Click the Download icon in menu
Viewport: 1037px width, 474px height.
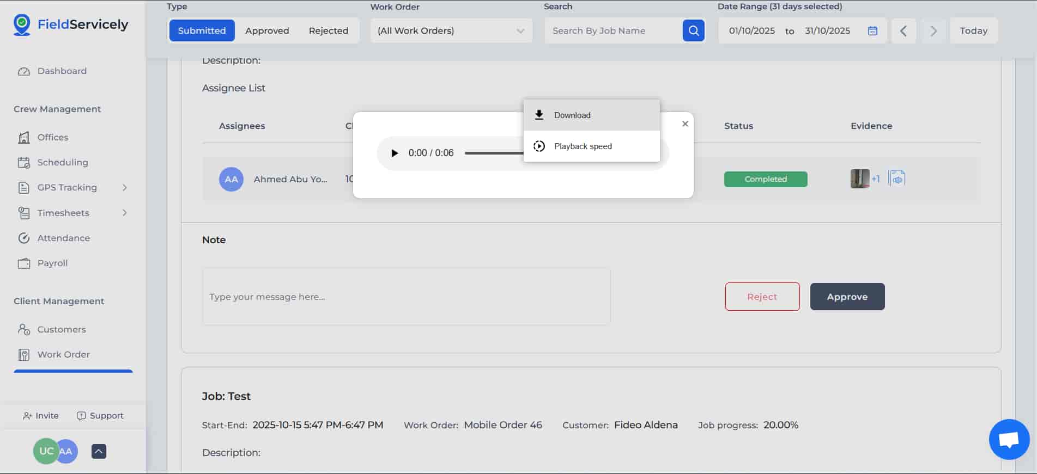[539, 115]
